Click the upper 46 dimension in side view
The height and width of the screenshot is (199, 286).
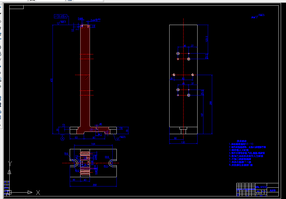pyautogui.click(x=185, y=46)
